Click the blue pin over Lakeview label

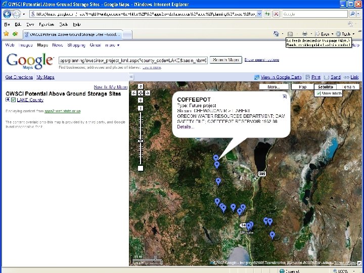click(x=249, y=225)
